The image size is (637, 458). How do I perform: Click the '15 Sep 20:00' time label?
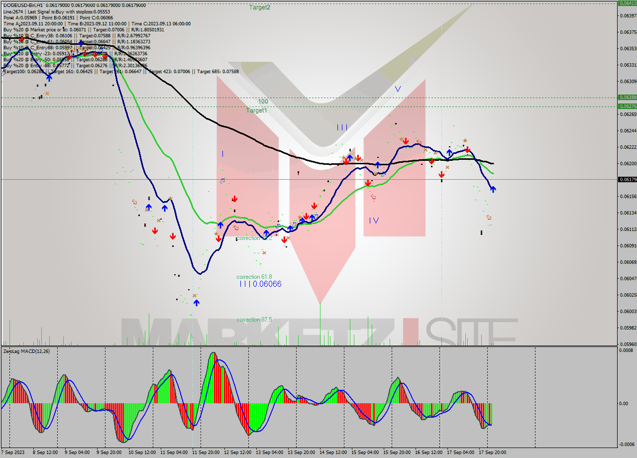click(x=397, y=453)
